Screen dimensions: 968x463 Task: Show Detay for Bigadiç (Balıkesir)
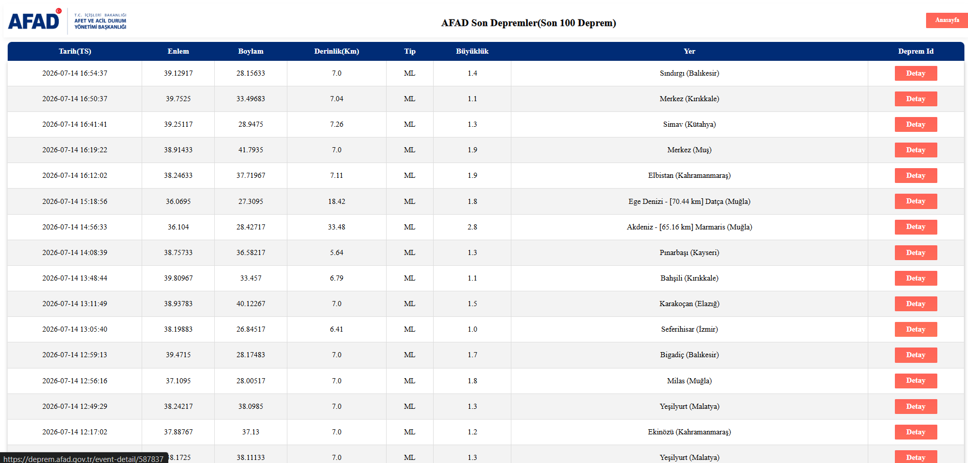click(x=915, y=355)
